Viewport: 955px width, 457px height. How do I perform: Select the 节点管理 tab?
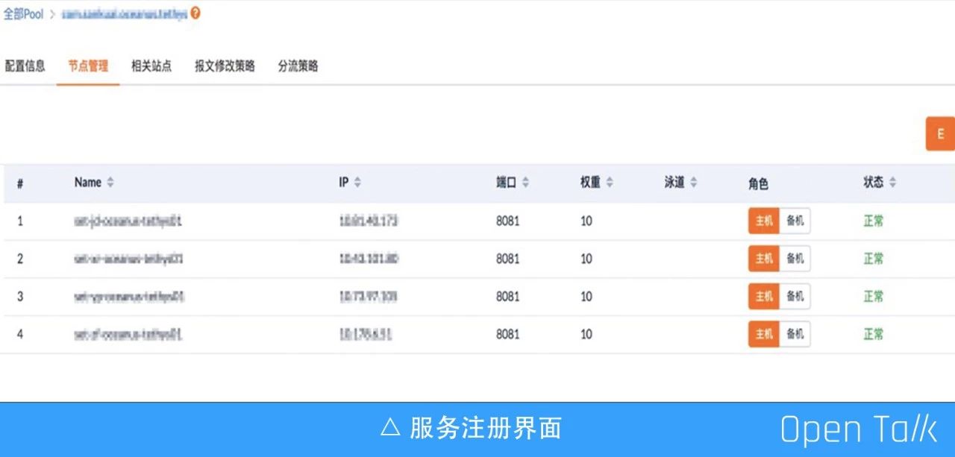[x=88, y=66]
